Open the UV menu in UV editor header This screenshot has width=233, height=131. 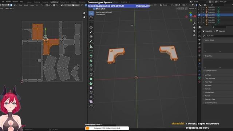click(36, 5)
